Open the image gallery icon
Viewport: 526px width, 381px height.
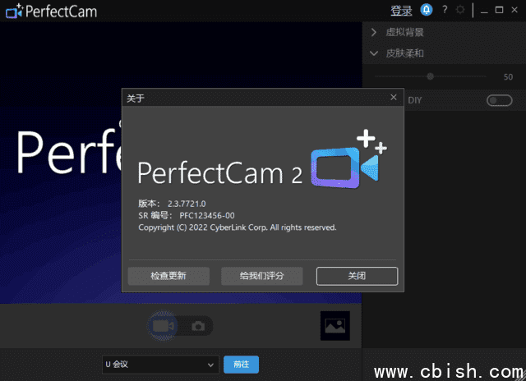pos(335,326)
